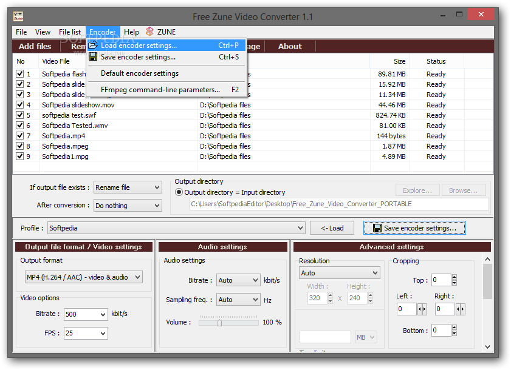Increase the Cropping Bottom stepper
The width and height of the screenshot is (511, 370).
[454, 328]
